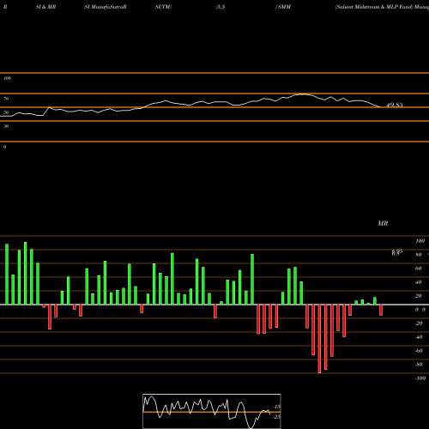Click the overlapping value label near MR 80

click(x=397, y=252)
